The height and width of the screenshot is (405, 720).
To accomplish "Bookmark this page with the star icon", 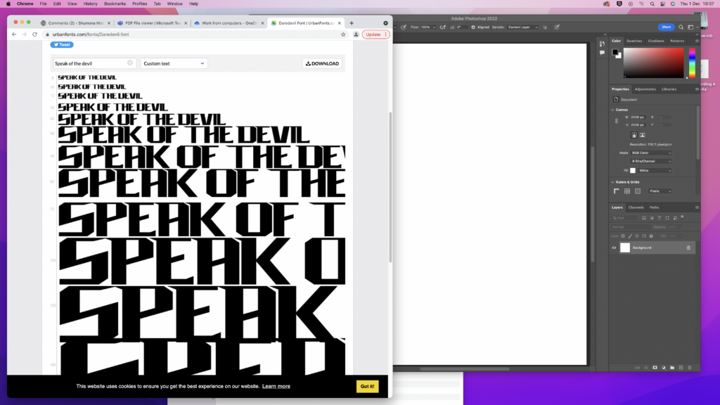I will coord(343,34).
